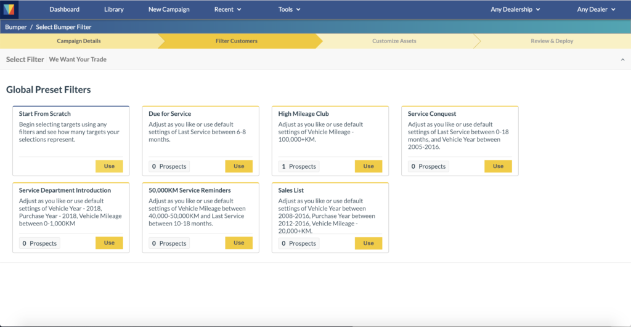Go to the Dashboard menu item

pos(64,9)
